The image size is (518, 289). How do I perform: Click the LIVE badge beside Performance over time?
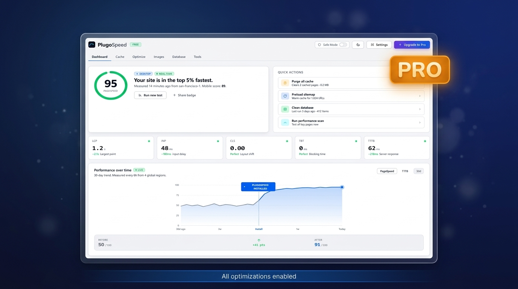tap(139, 170)
